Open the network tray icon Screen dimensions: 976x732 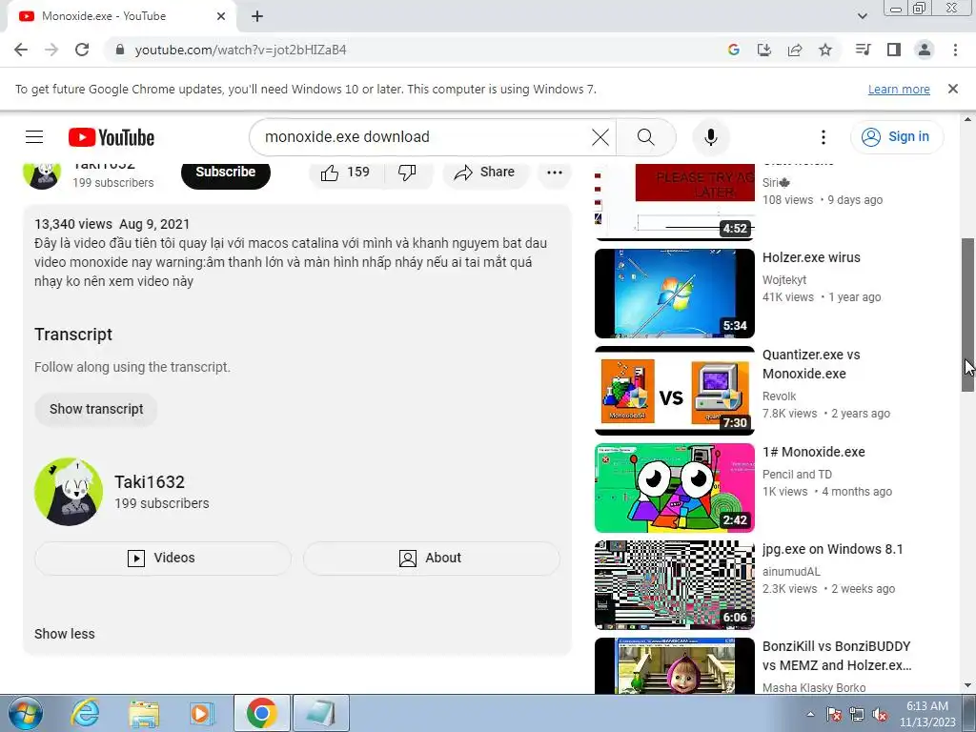click(x=857, y=714)
